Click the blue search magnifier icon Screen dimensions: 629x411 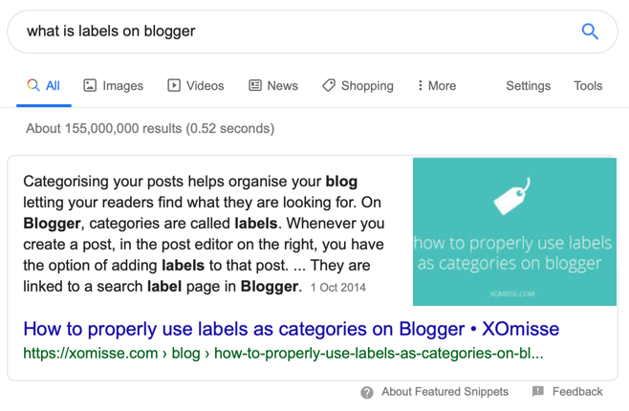590,32
